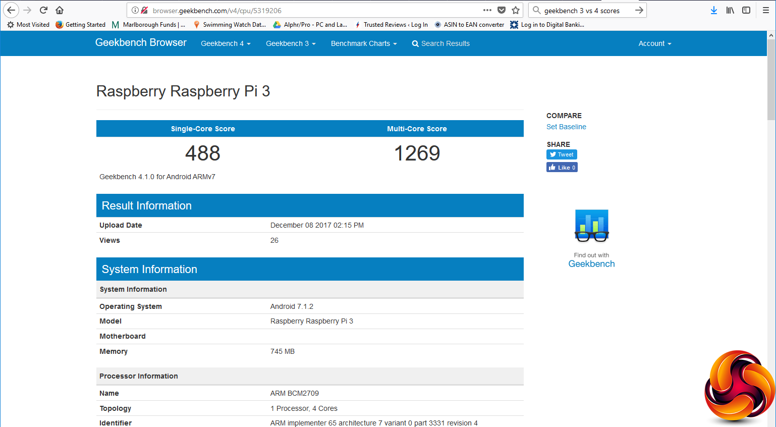Open Marlborough Funds bookmark

click(149, 25)
